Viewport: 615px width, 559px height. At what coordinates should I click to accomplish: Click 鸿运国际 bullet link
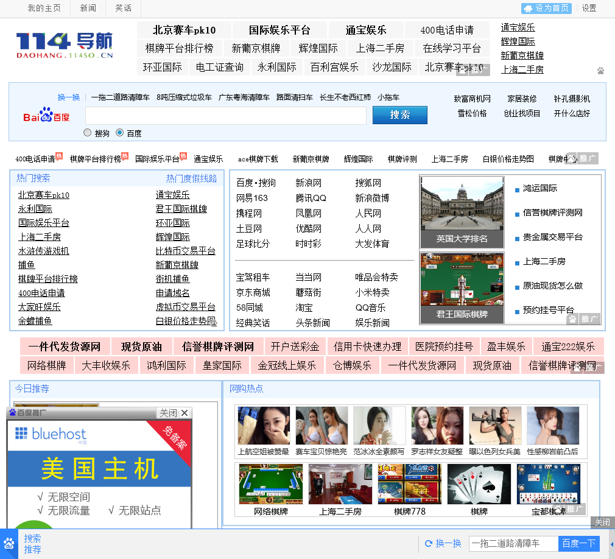click(x=539, y=188)
